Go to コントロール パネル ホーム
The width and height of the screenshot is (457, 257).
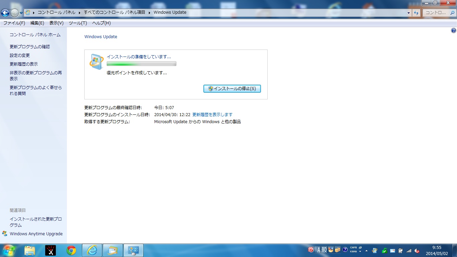35,35
